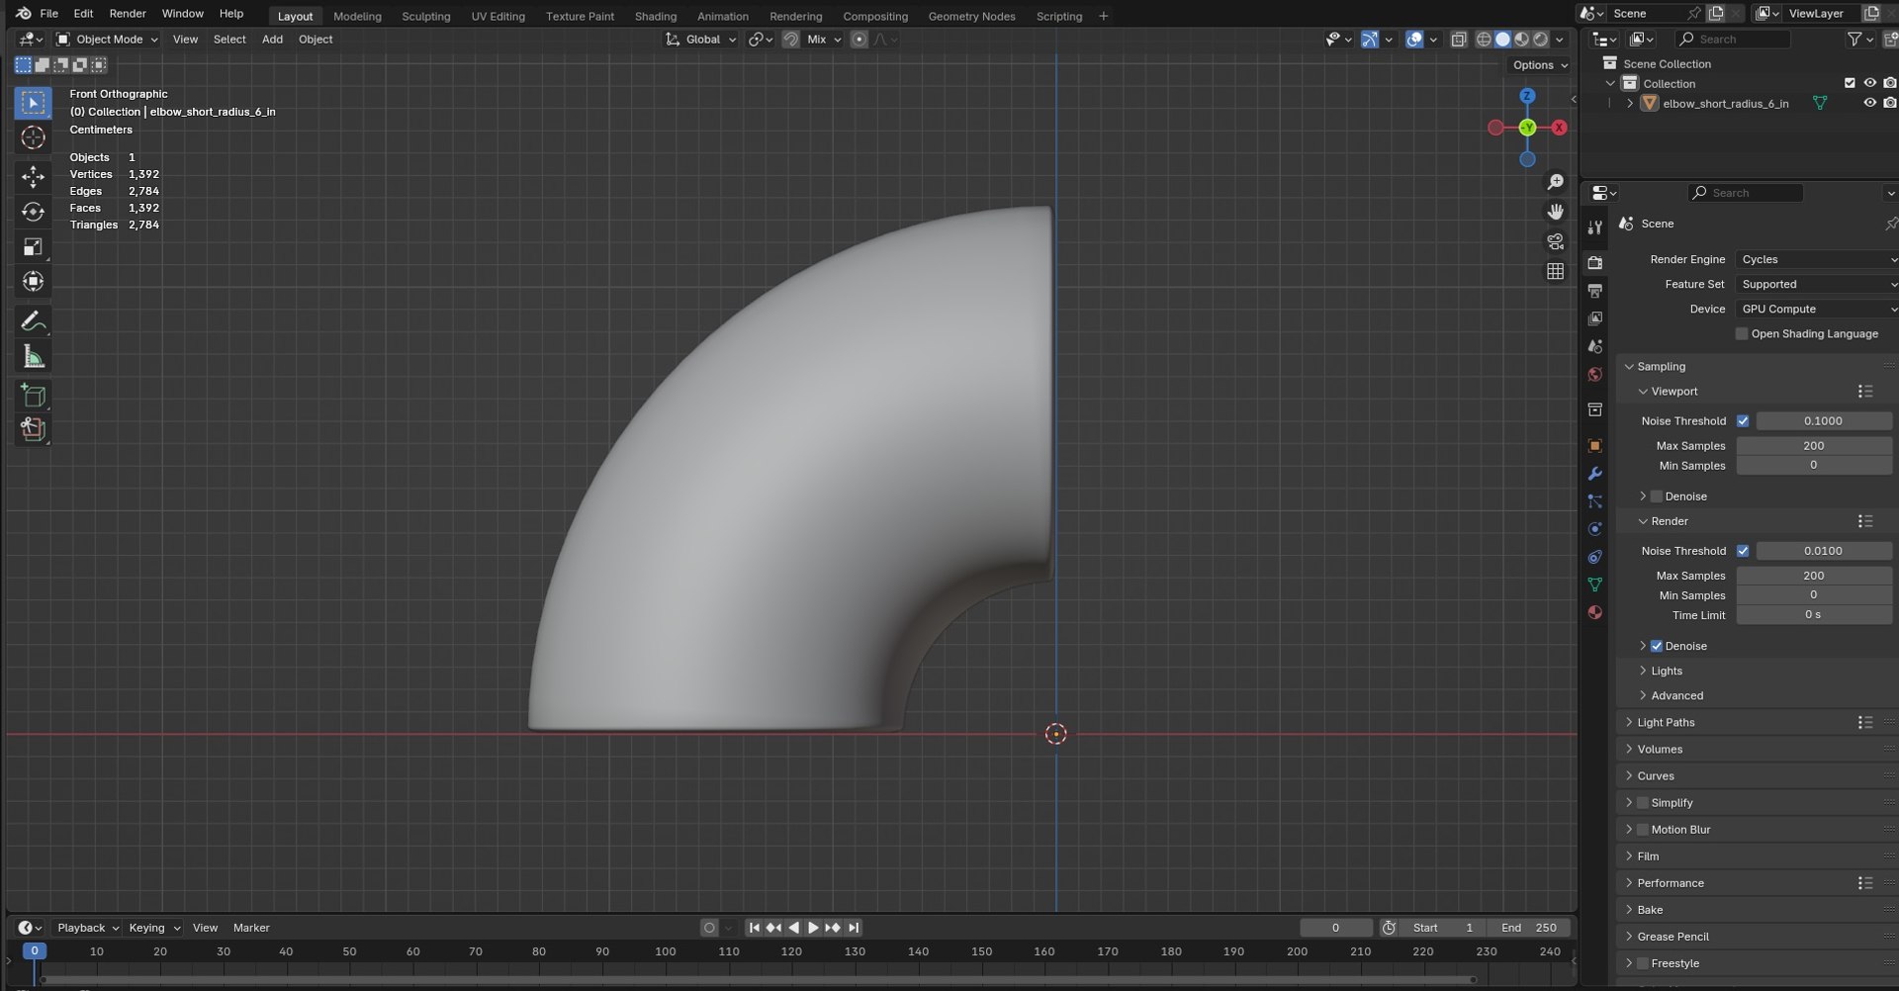
Task: Click the Blender logo menu icon
Action: (23, 14)
